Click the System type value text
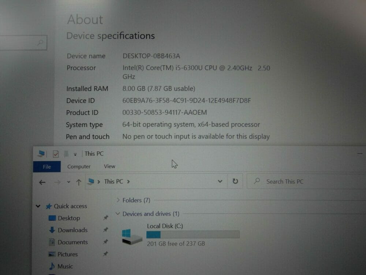 click(x=191, y=124)
